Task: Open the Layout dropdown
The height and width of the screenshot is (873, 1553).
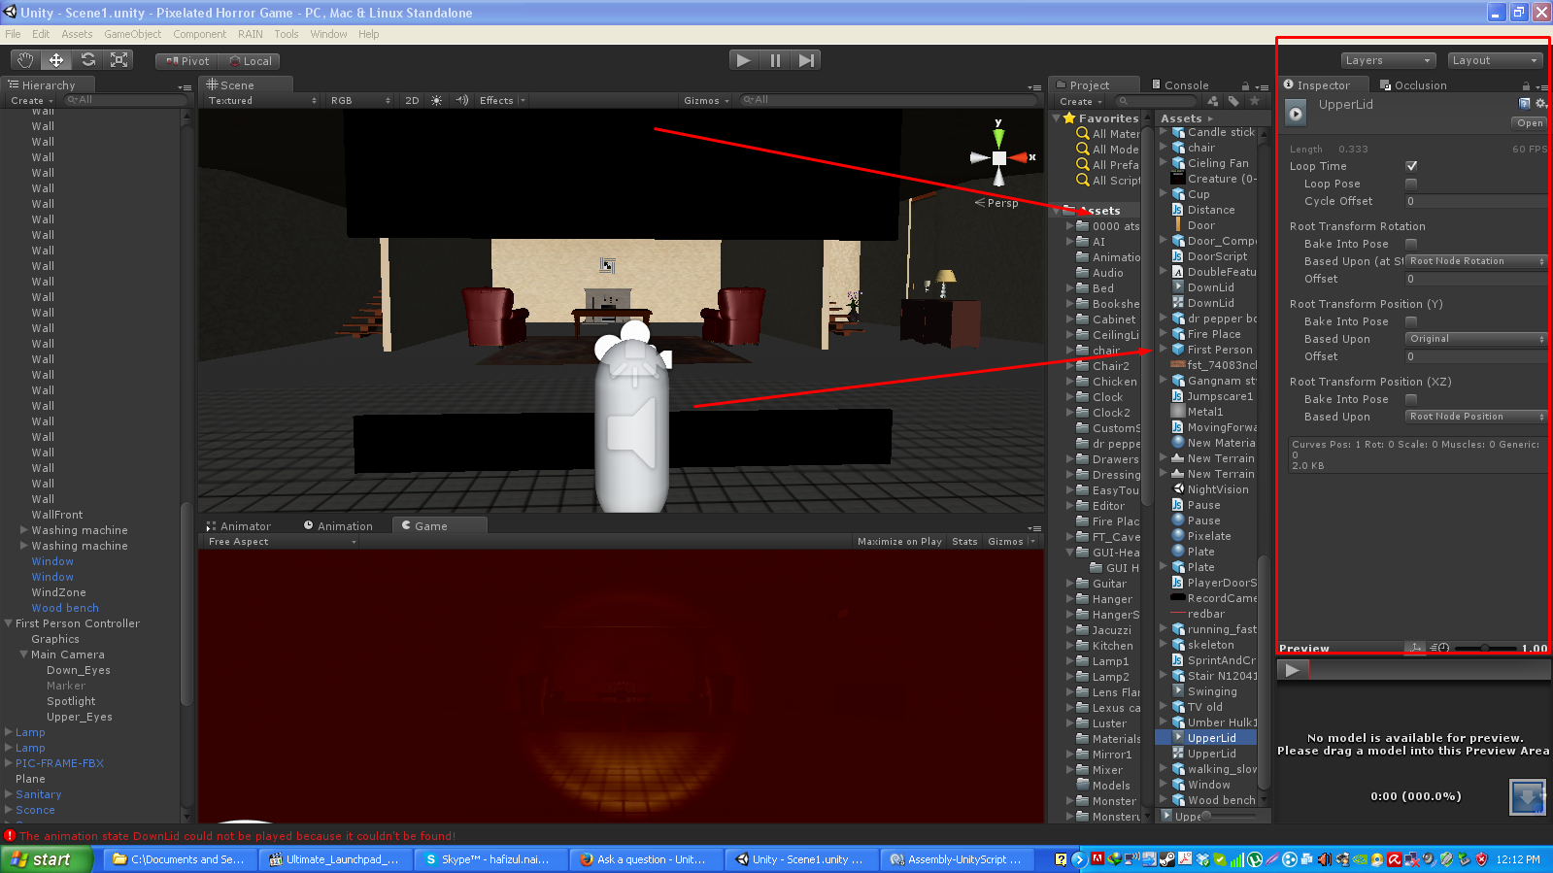Action: click(x=1494, y=60)
